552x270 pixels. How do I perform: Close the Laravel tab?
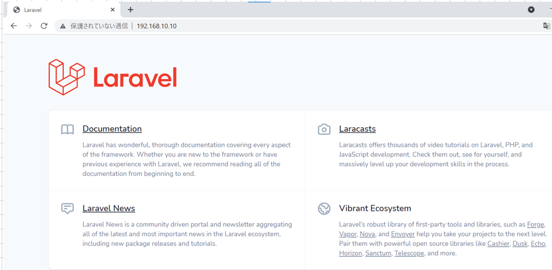coord(113,10)
